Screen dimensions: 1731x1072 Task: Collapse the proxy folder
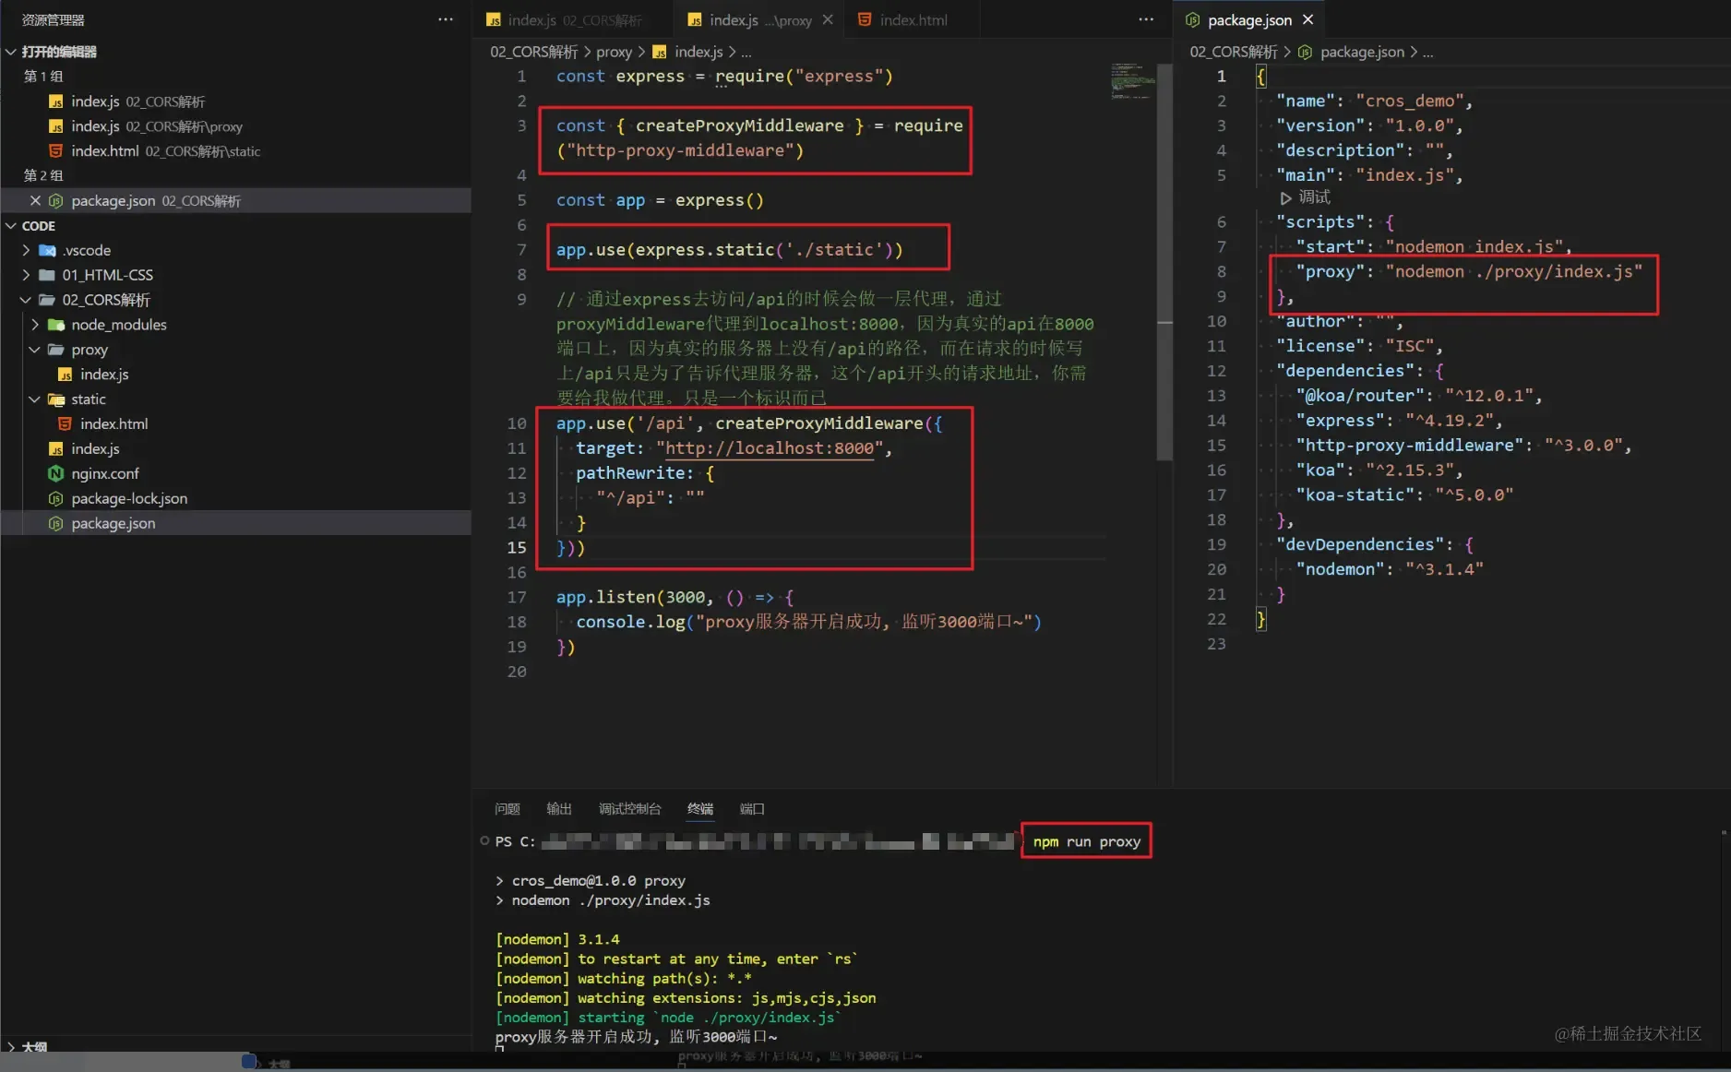(x=35, y=350)
